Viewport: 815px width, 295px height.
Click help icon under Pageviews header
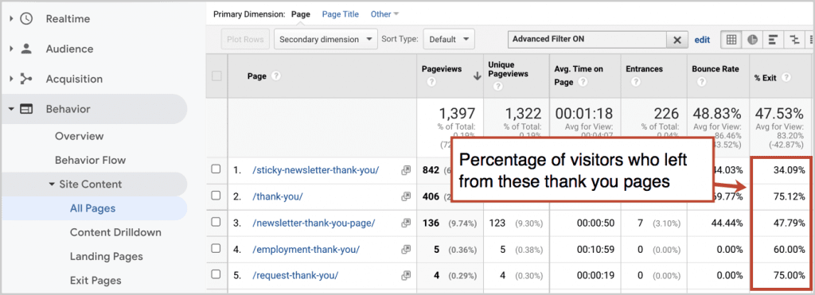(431, 82)
